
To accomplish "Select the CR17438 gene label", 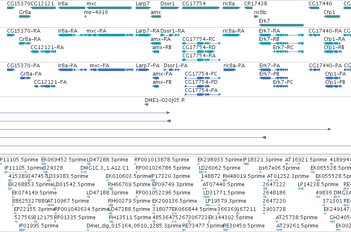I will coord(256,4).
